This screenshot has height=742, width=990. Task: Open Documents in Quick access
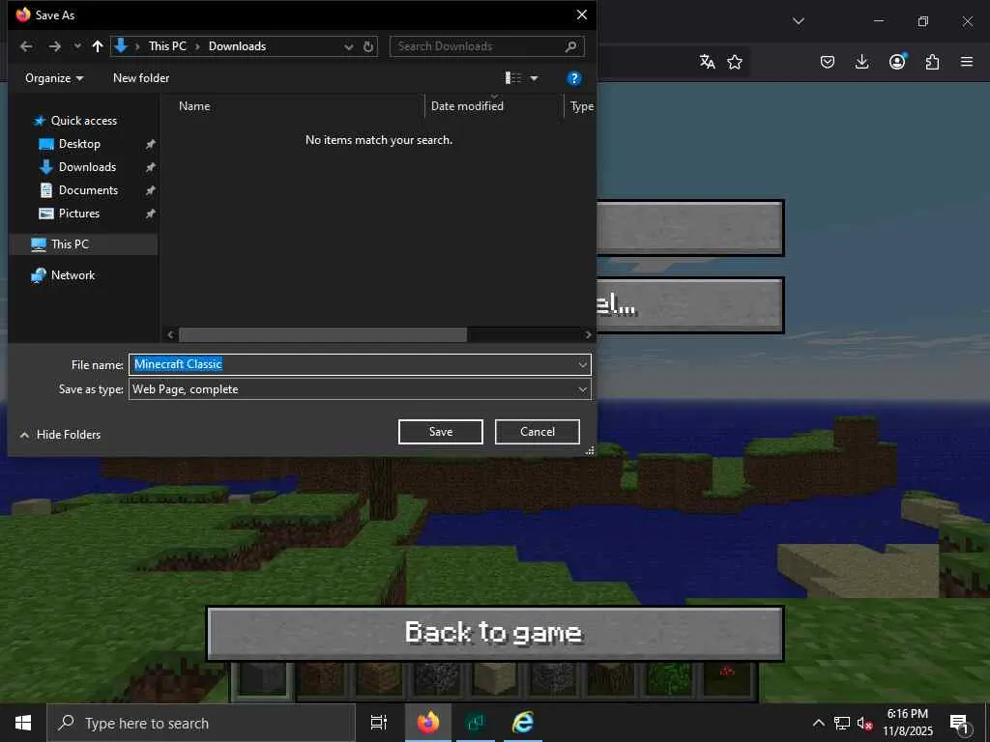pyautogui.click(x=88, y=190)
